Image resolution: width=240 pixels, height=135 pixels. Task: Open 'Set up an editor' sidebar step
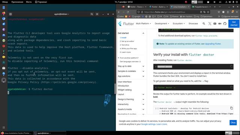[127, 41]
